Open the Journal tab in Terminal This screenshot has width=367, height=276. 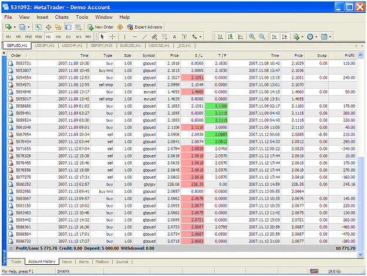[122, 262]
